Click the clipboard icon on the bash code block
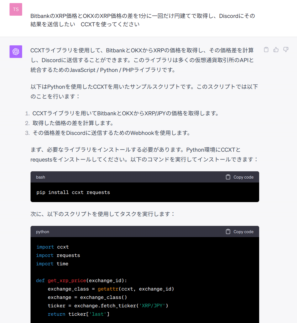The height and width of the screenshot is (323, 297). [x=228, y=177]
